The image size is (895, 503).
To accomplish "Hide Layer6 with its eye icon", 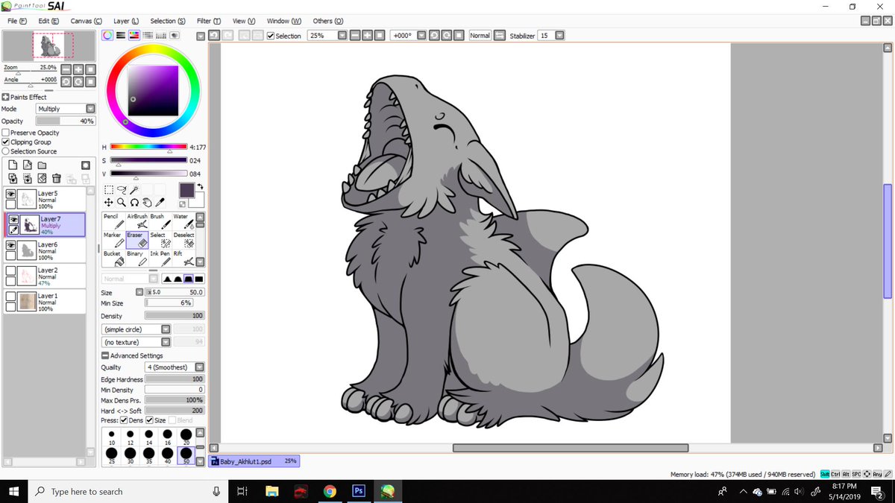I will [10, 244].
